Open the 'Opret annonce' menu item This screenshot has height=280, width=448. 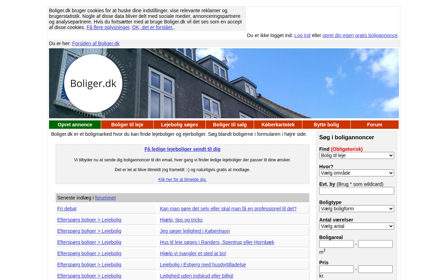pyautogui.click(x=75, y=125)
